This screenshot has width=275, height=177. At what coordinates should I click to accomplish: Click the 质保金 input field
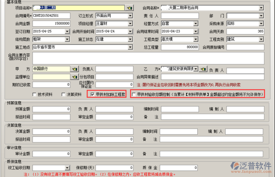[179, 168]
